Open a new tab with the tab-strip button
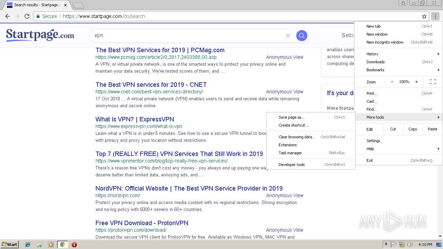This screenshot has width=443, height=249. pyautogui.click(x=78, y=5)
